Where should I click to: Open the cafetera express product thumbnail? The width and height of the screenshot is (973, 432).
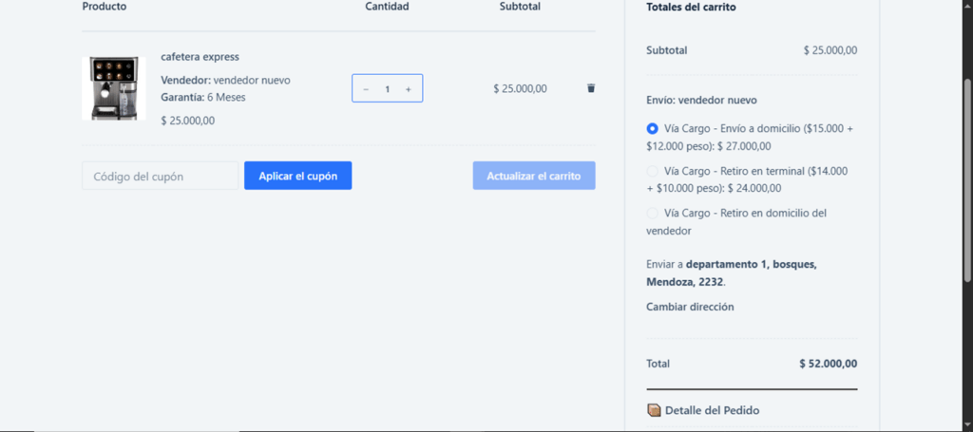114,88
